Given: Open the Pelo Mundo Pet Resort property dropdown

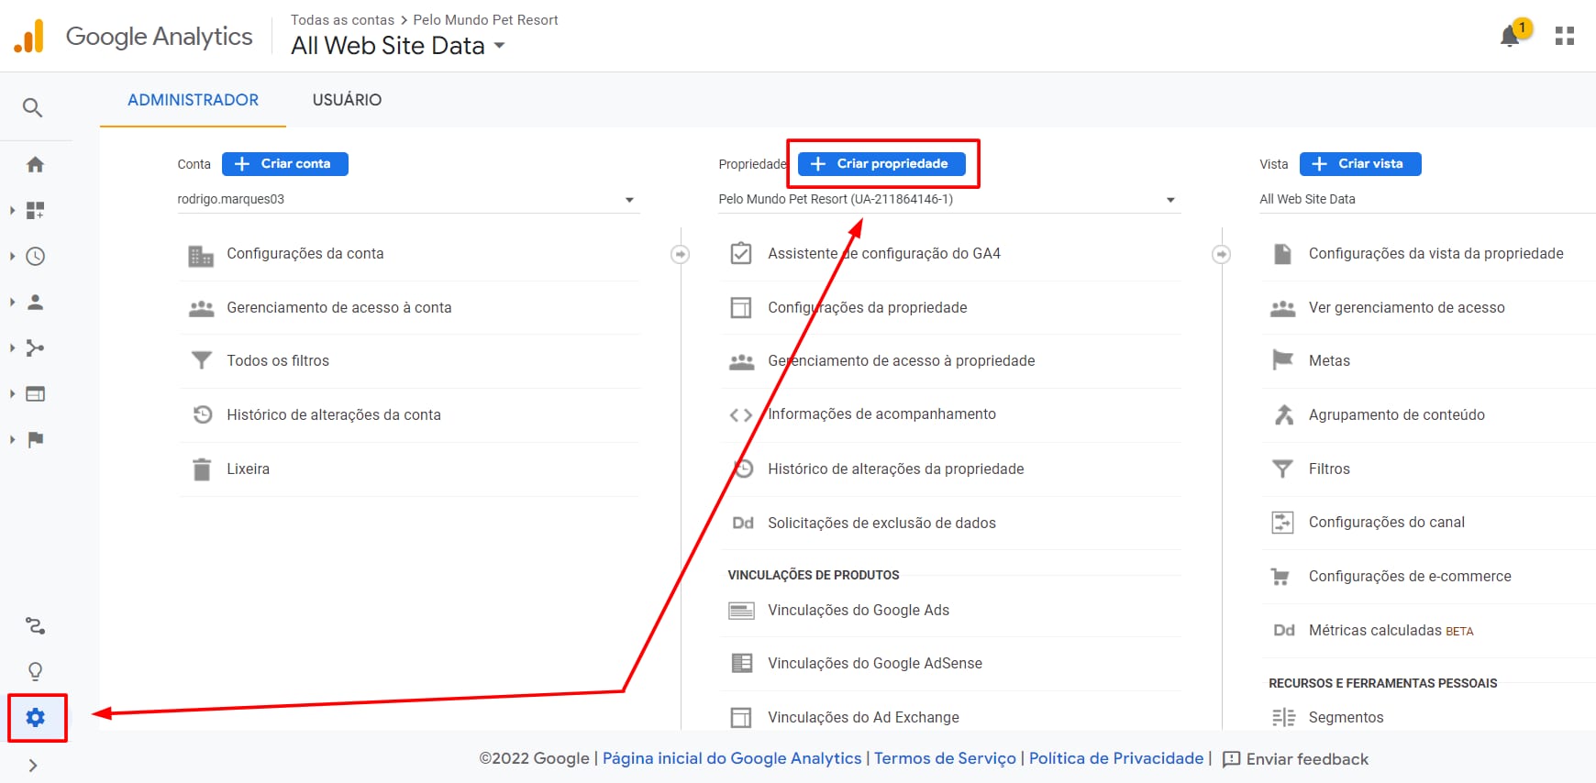Looking at the screenshot, I should (947, 200).
